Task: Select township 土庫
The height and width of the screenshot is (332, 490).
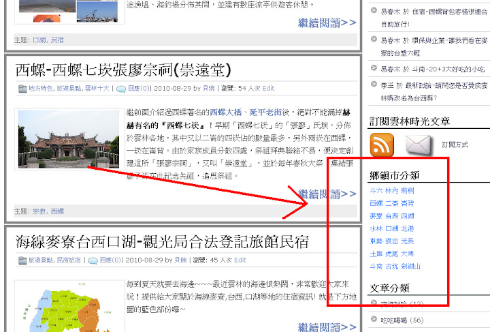Action: (376, 254)
